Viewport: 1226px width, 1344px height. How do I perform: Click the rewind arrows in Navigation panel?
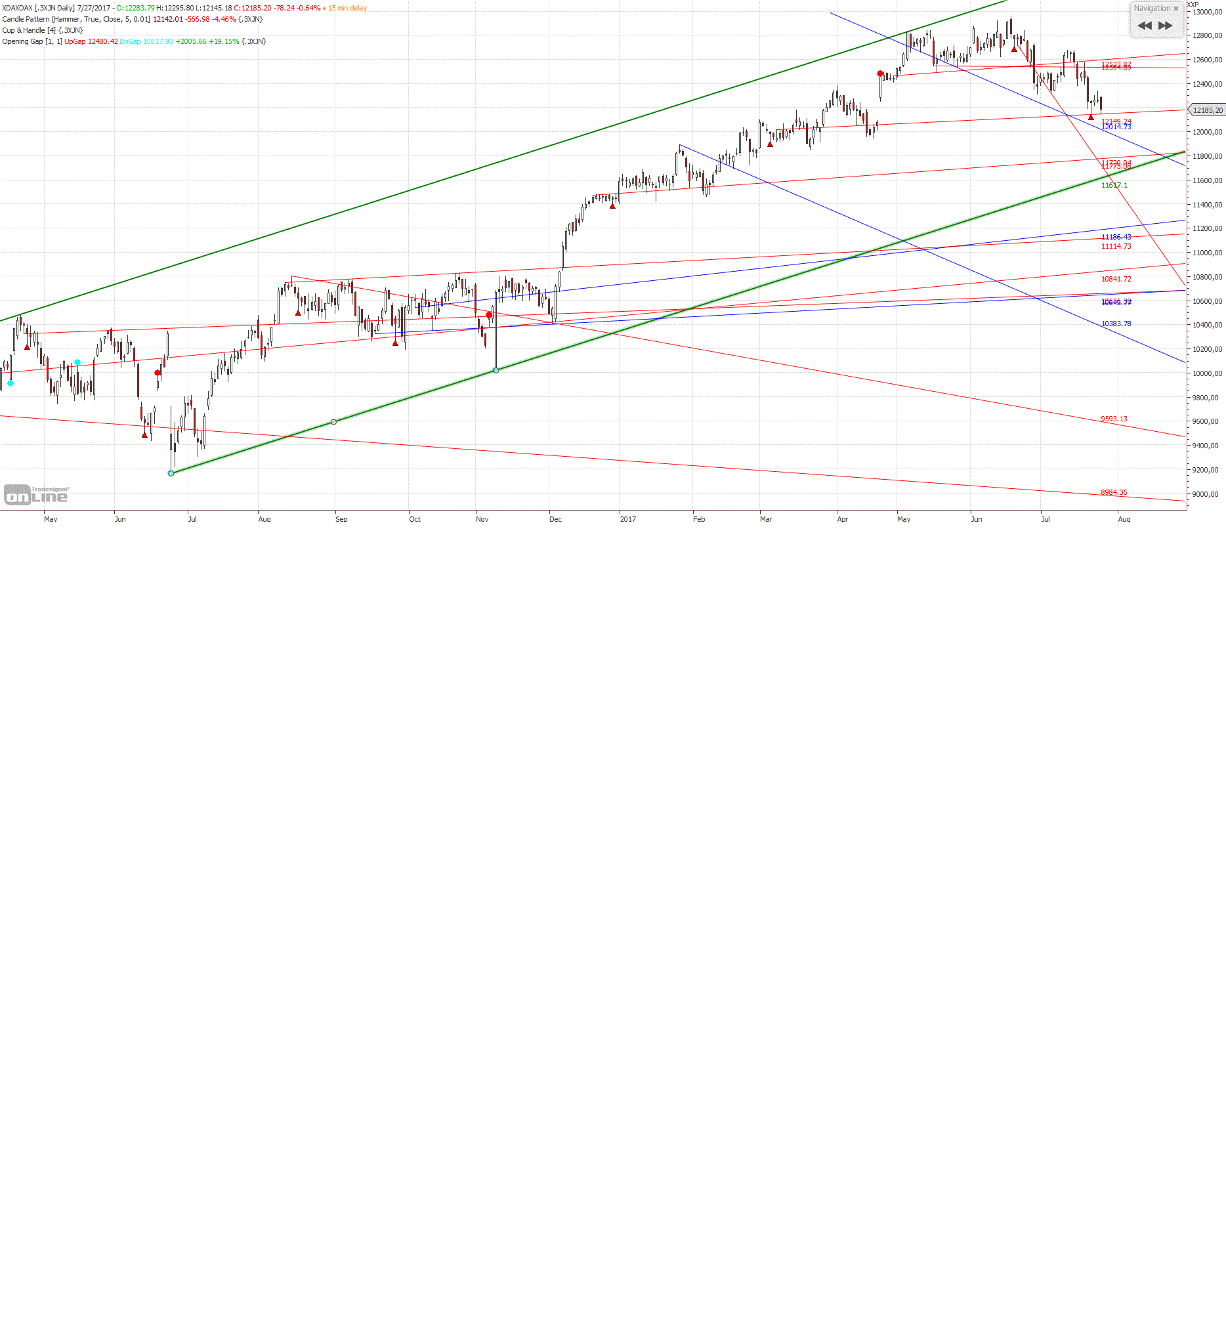[1144, 26]
